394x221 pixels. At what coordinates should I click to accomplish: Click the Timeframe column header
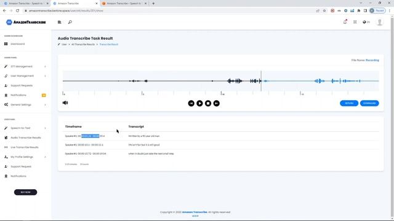click(x=73, y=126)
